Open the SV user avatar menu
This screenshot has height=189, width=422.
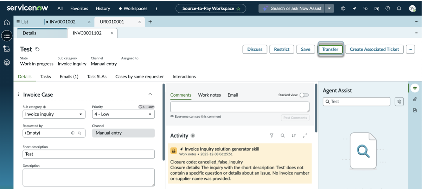pyautogui.click(x=412, y=8)
